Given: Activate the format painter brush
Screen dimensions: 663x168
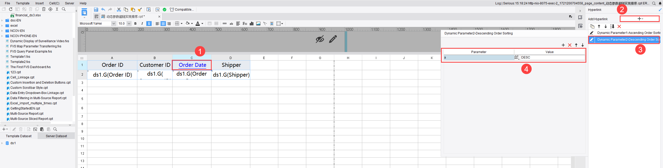Looking at the screenshot, I should 140,10.
